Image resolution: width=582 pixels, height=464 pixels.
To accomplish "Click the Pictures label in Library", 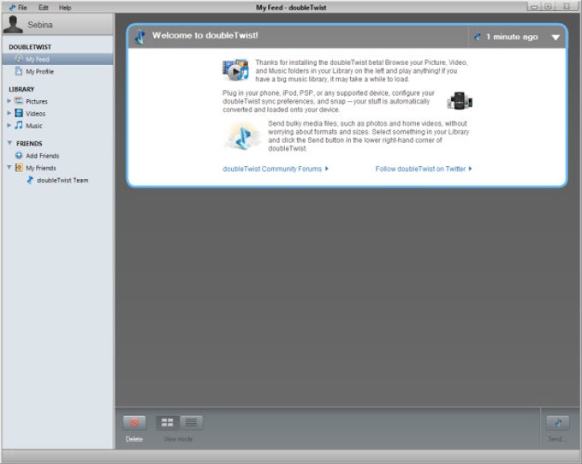I will pyautogui.click(x=37, y=101).
